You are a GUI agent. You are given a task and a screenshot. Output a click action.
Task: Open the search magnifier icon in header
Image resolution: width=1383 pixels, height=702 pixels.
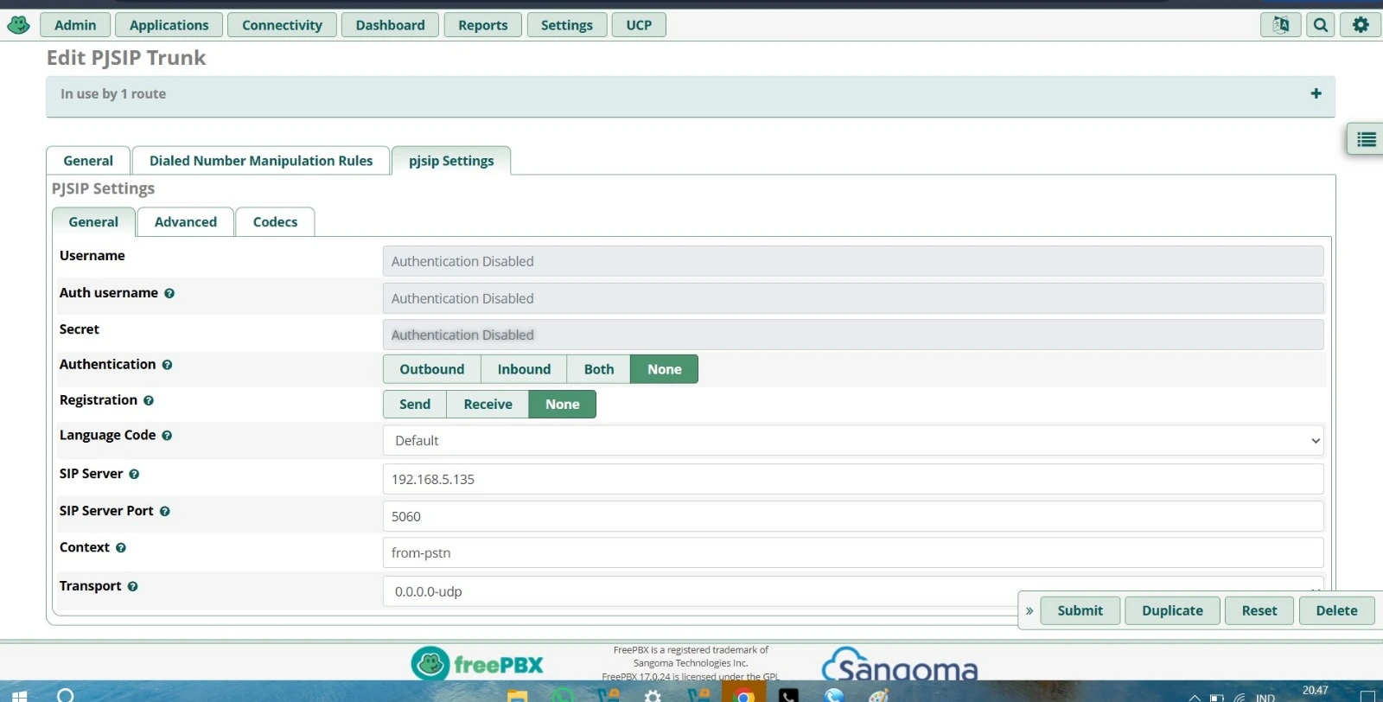[x=1321, y=25]
